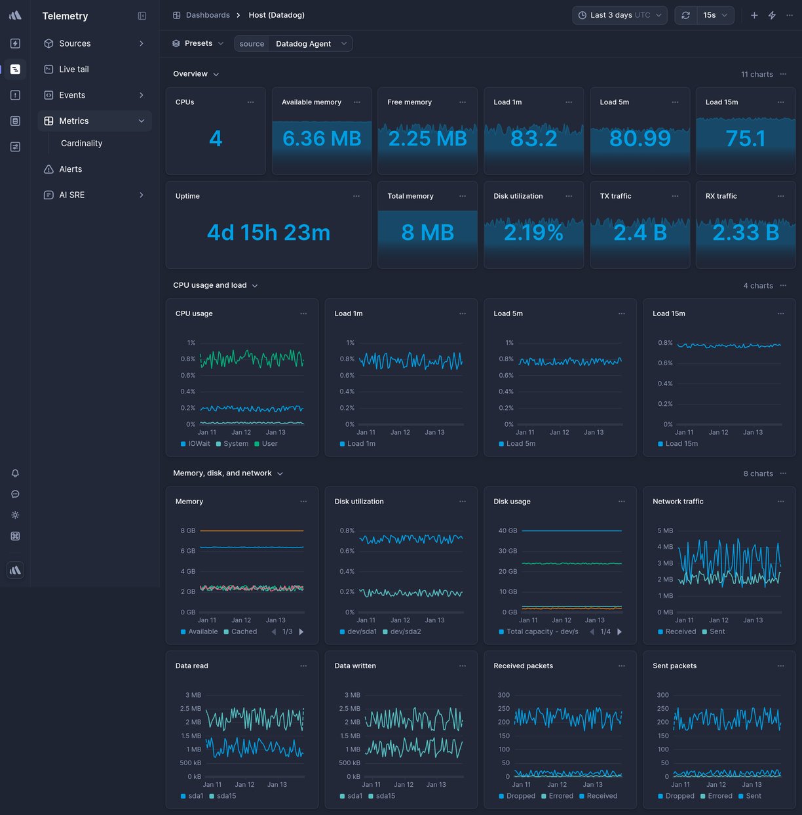Image resolution: width=802 pixels, height=815 pixels.
Task: Click the lightning bolt icon in the top toolbar
Action: 773,14
